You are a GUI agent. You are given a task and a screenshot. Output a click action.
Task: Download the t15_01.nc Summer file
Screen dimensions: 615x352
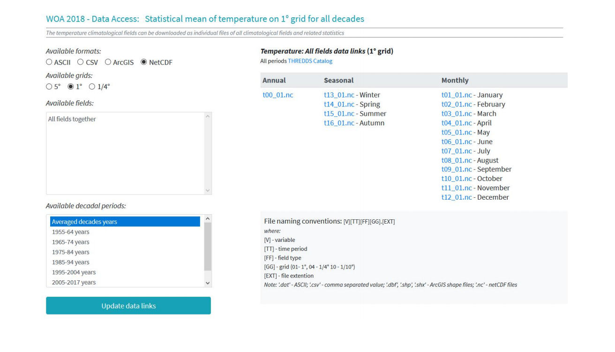[x=339, y=114]
